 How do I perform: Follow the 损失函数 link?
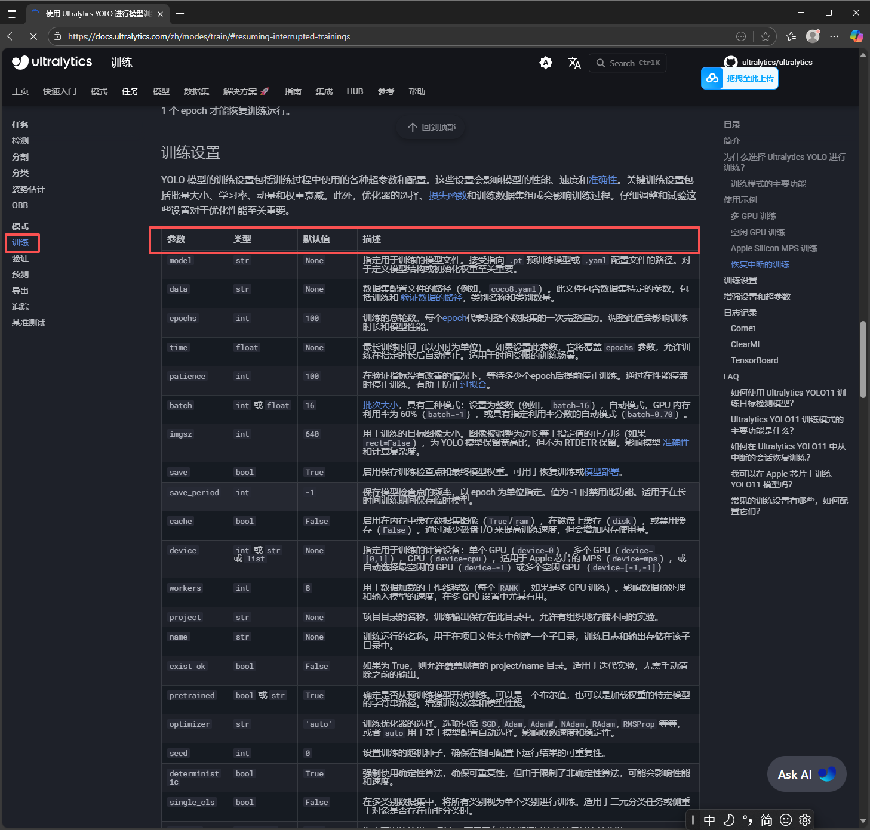pos(448,195)
